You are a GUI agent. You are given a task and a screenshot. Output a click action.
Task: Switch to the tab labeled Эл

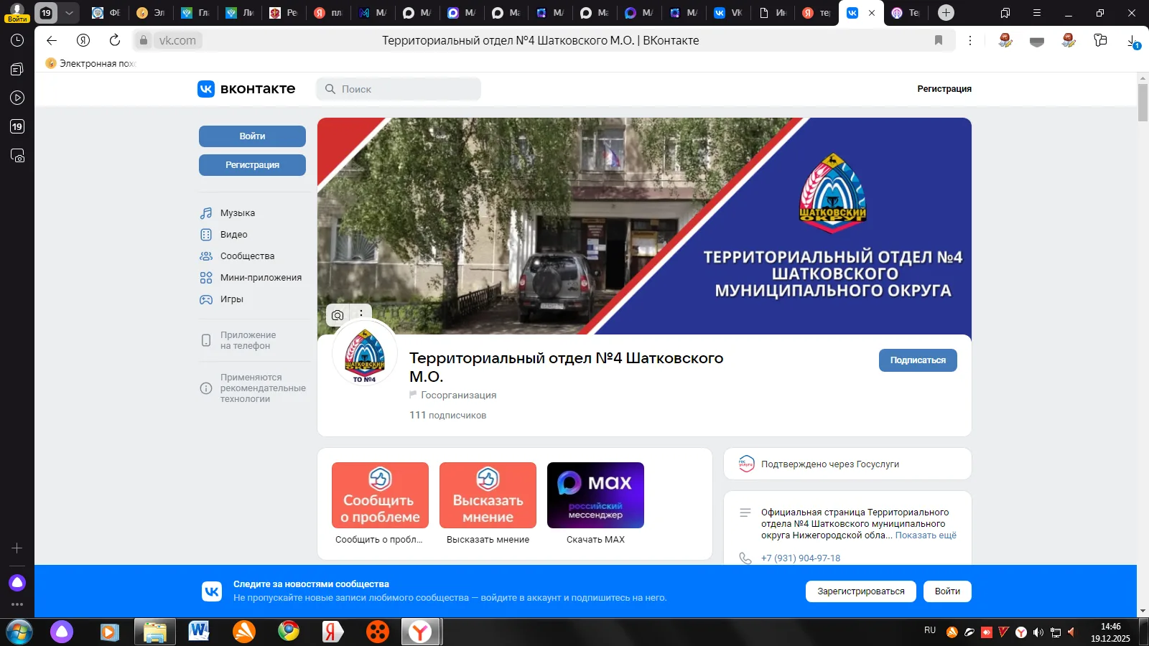152,13
